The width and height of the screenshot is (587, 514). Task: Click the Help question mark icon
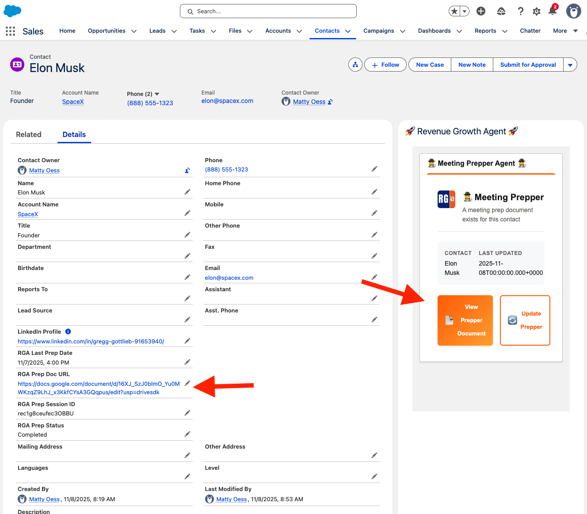tap(520, 11)
